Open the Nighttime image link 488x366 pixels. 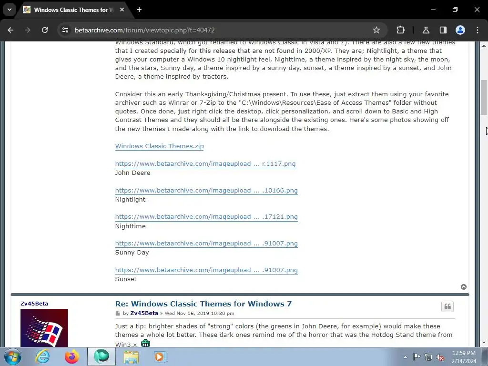click(x=206, y=217)
